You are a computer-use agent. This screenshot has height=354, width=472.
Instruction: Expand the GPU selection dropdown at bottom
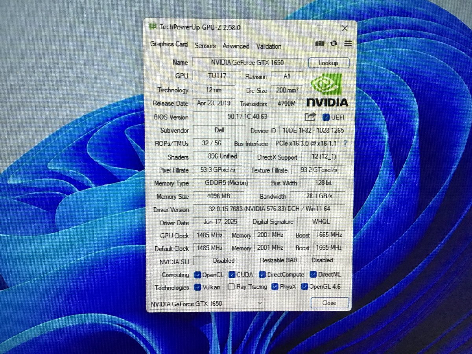260,303
